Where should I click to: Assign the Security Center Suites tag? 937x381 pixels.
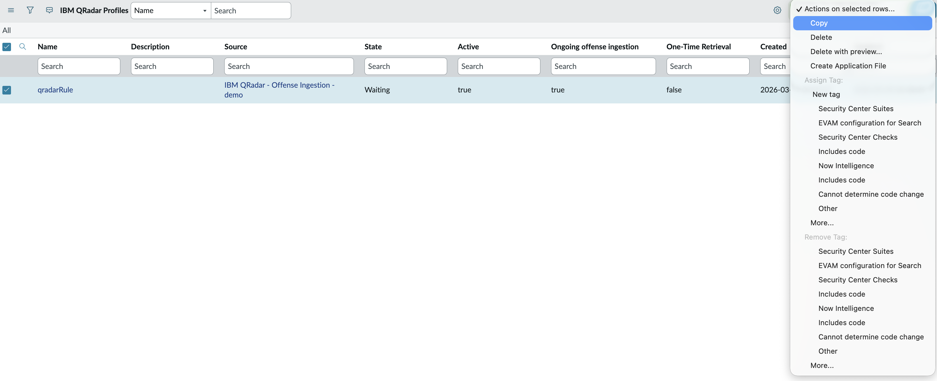coord(862,108)
